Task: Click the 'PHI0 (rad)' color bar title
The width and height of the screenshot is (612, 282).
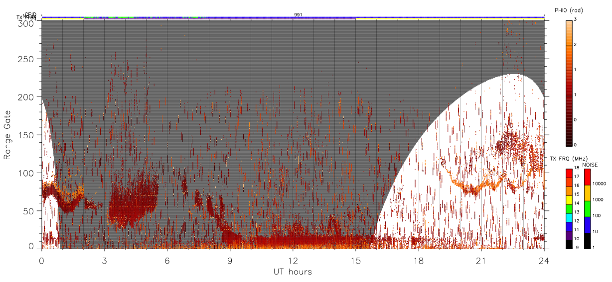Action: 569,10
